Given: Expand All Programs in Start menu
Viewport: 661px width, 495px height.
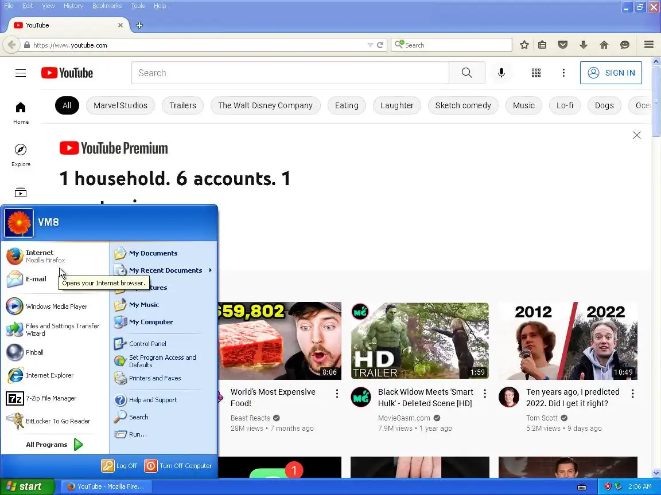Looking at the screenshot, I should pos(55,445).
